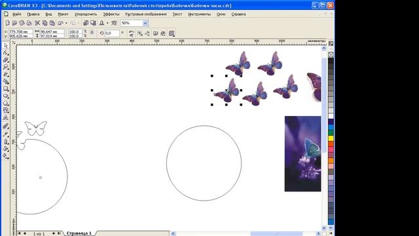
Task: Open the Файл menu
Action: pyautogui.click(x=17, y=14)
